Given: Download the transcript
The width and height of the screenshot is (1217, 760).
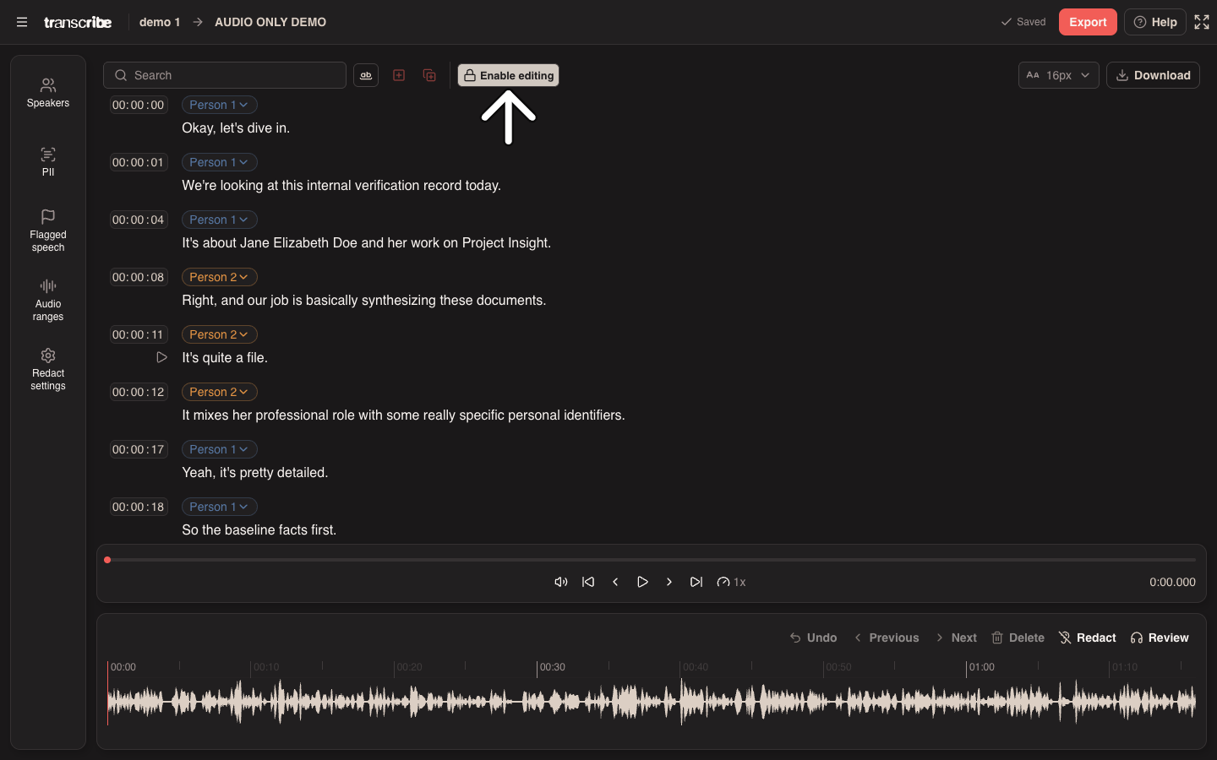Looking at the screenshot, I should 1153,75.
